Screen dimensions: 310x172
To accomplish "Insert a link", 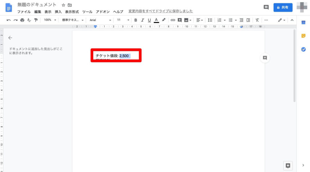I will pos(173,20).
